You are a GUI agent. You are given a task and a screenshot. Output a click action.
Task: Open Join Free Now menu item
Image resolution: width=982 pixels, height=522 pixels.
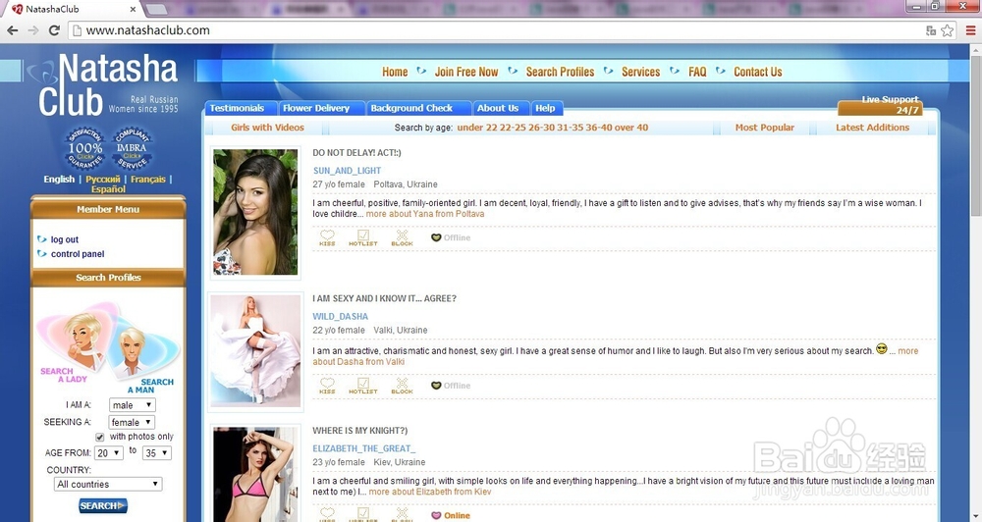tap(466, 72)
